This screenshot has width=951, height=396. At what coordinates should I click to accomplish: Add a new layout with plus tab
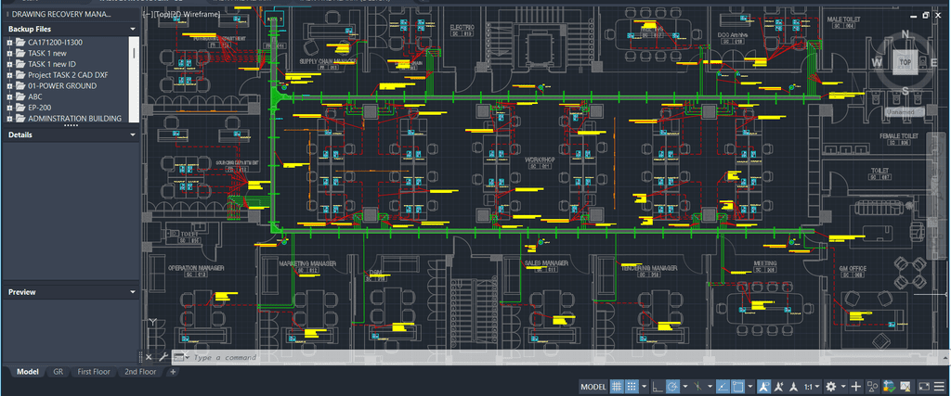coord(172,372)
